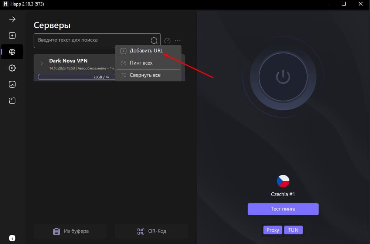Viewport: 370px width, 244px height.
Task: Click the Из буфера button
Action: pyautogui.click(x=71, y=231)
